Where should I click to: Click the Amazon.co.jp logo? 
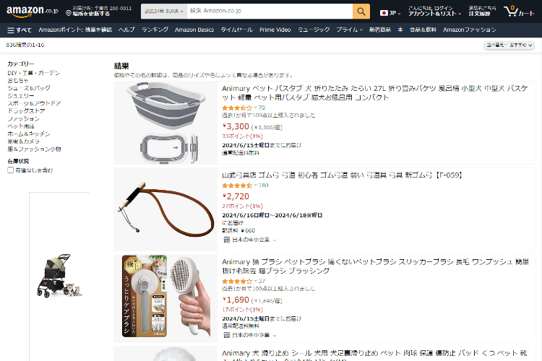[32, 11]
